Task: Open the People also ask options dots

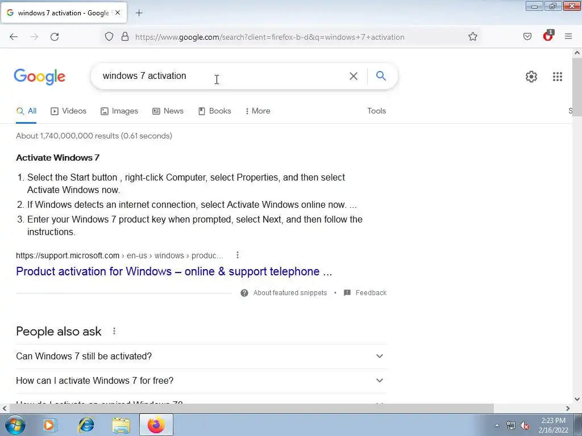Action: coord(114,331)
